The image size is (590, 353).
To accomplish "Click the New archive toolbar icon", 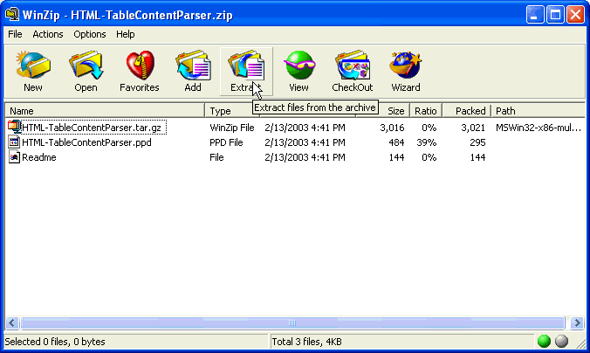I will coord(33,71).
